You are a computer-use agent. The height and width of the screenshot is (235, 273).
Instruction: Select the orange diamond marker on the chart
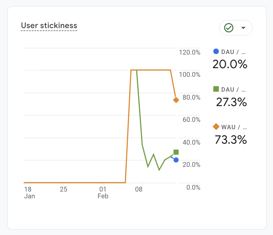pos(176,100)
